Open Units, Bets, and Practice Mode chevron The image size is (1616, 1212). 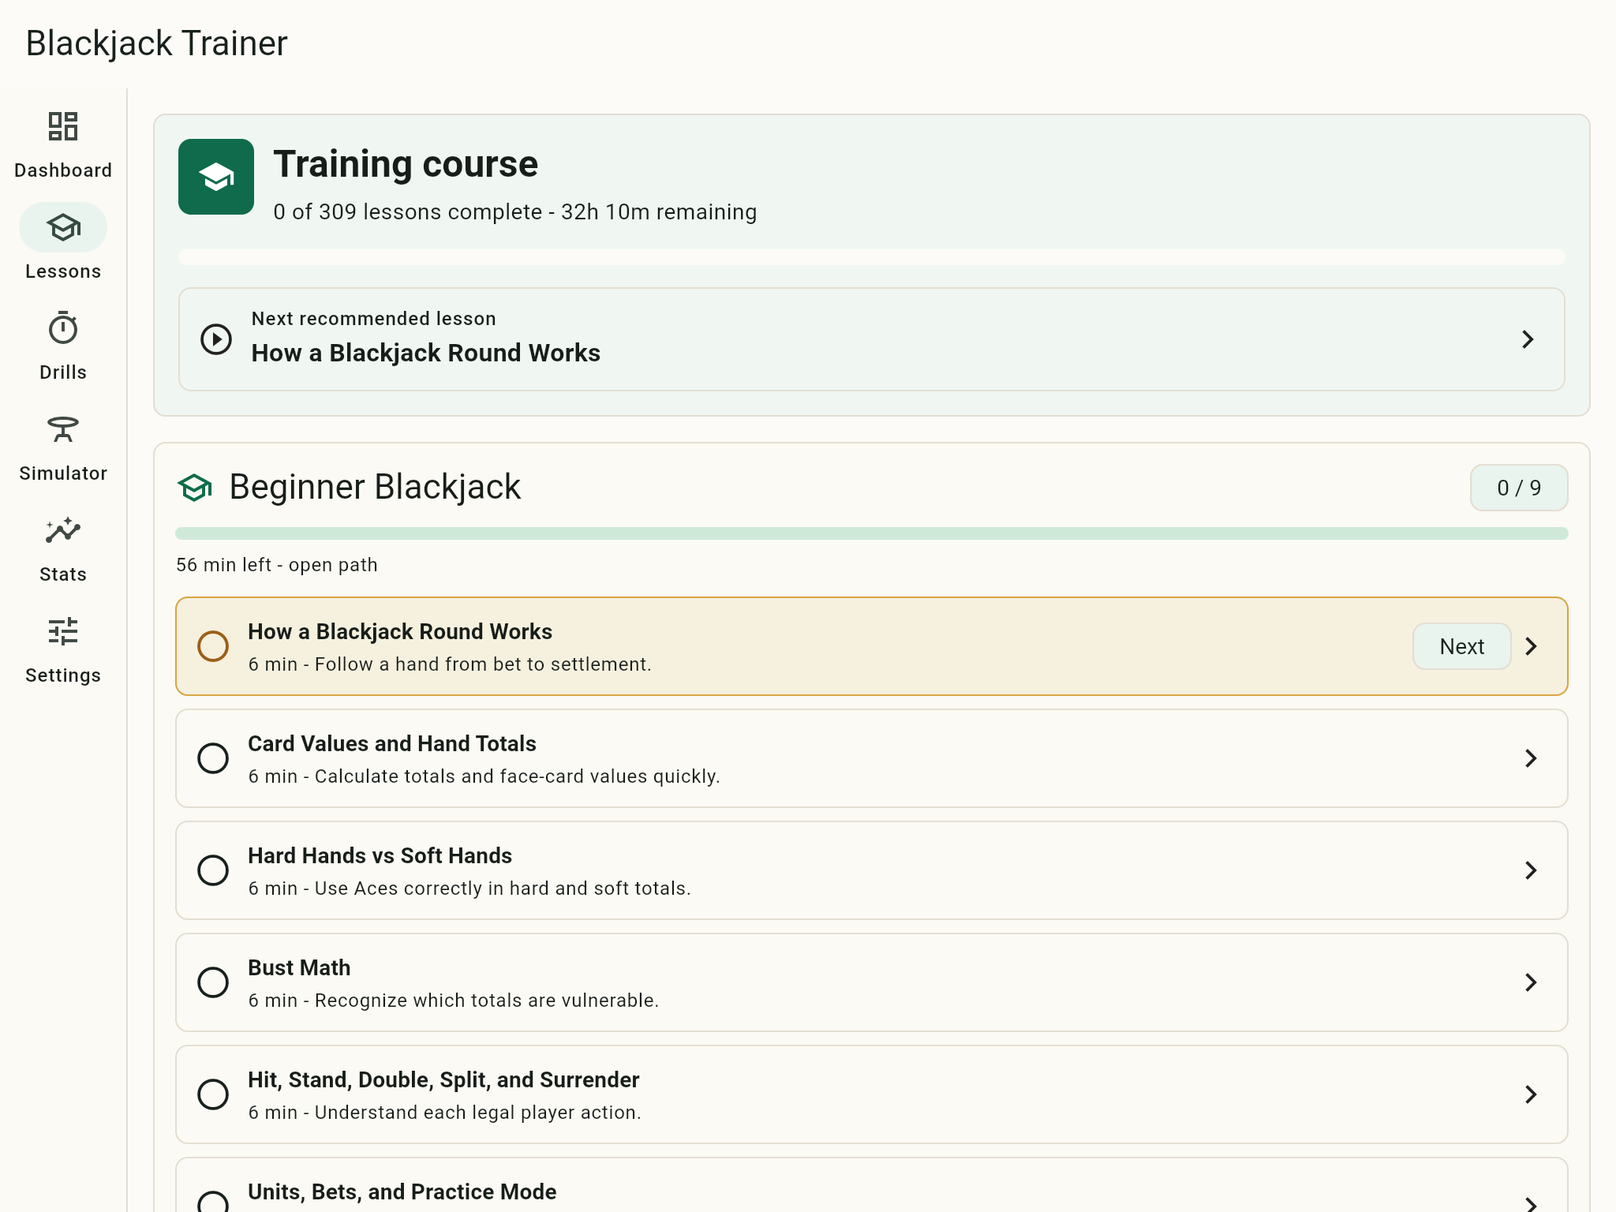[1532, 1204]
